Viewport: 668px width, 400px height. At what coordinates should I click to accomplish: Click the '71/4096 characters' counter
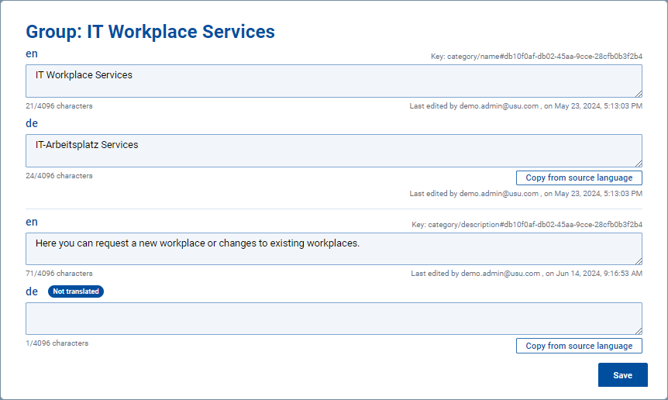(x=59, y=274)
